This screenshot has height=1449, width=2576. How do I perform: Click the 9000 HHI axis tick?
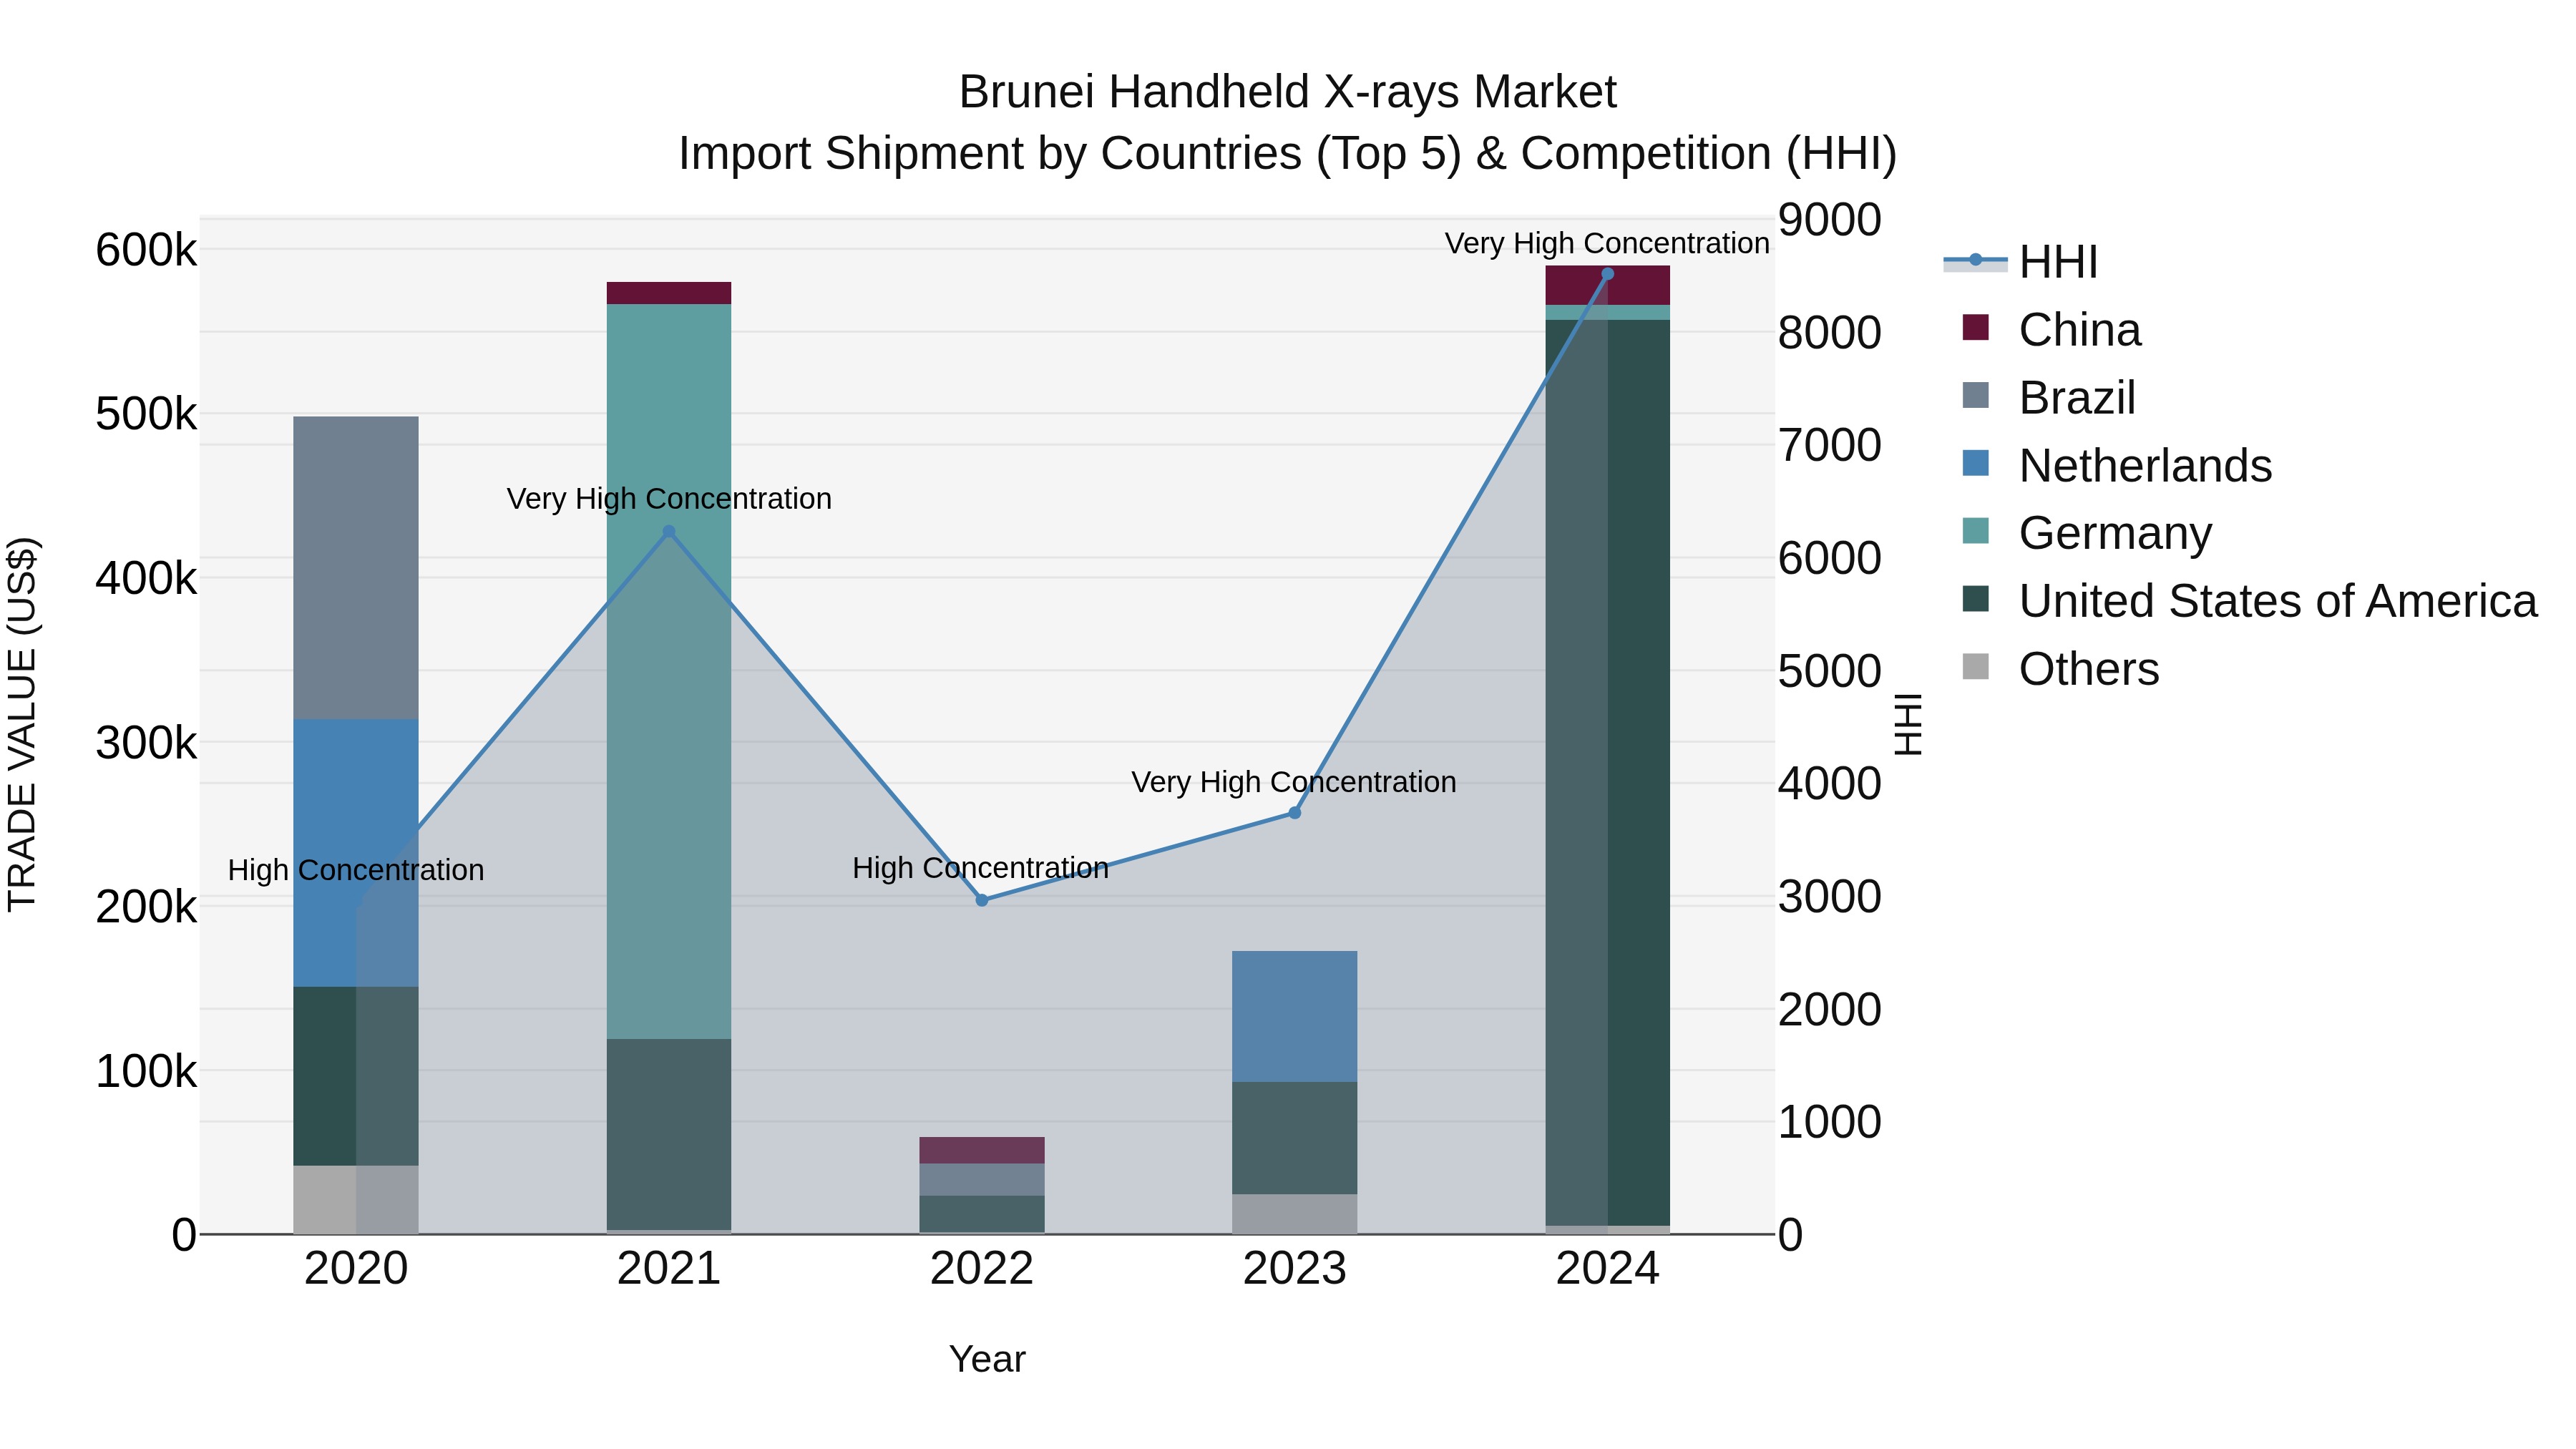(x=1829, y=220)
